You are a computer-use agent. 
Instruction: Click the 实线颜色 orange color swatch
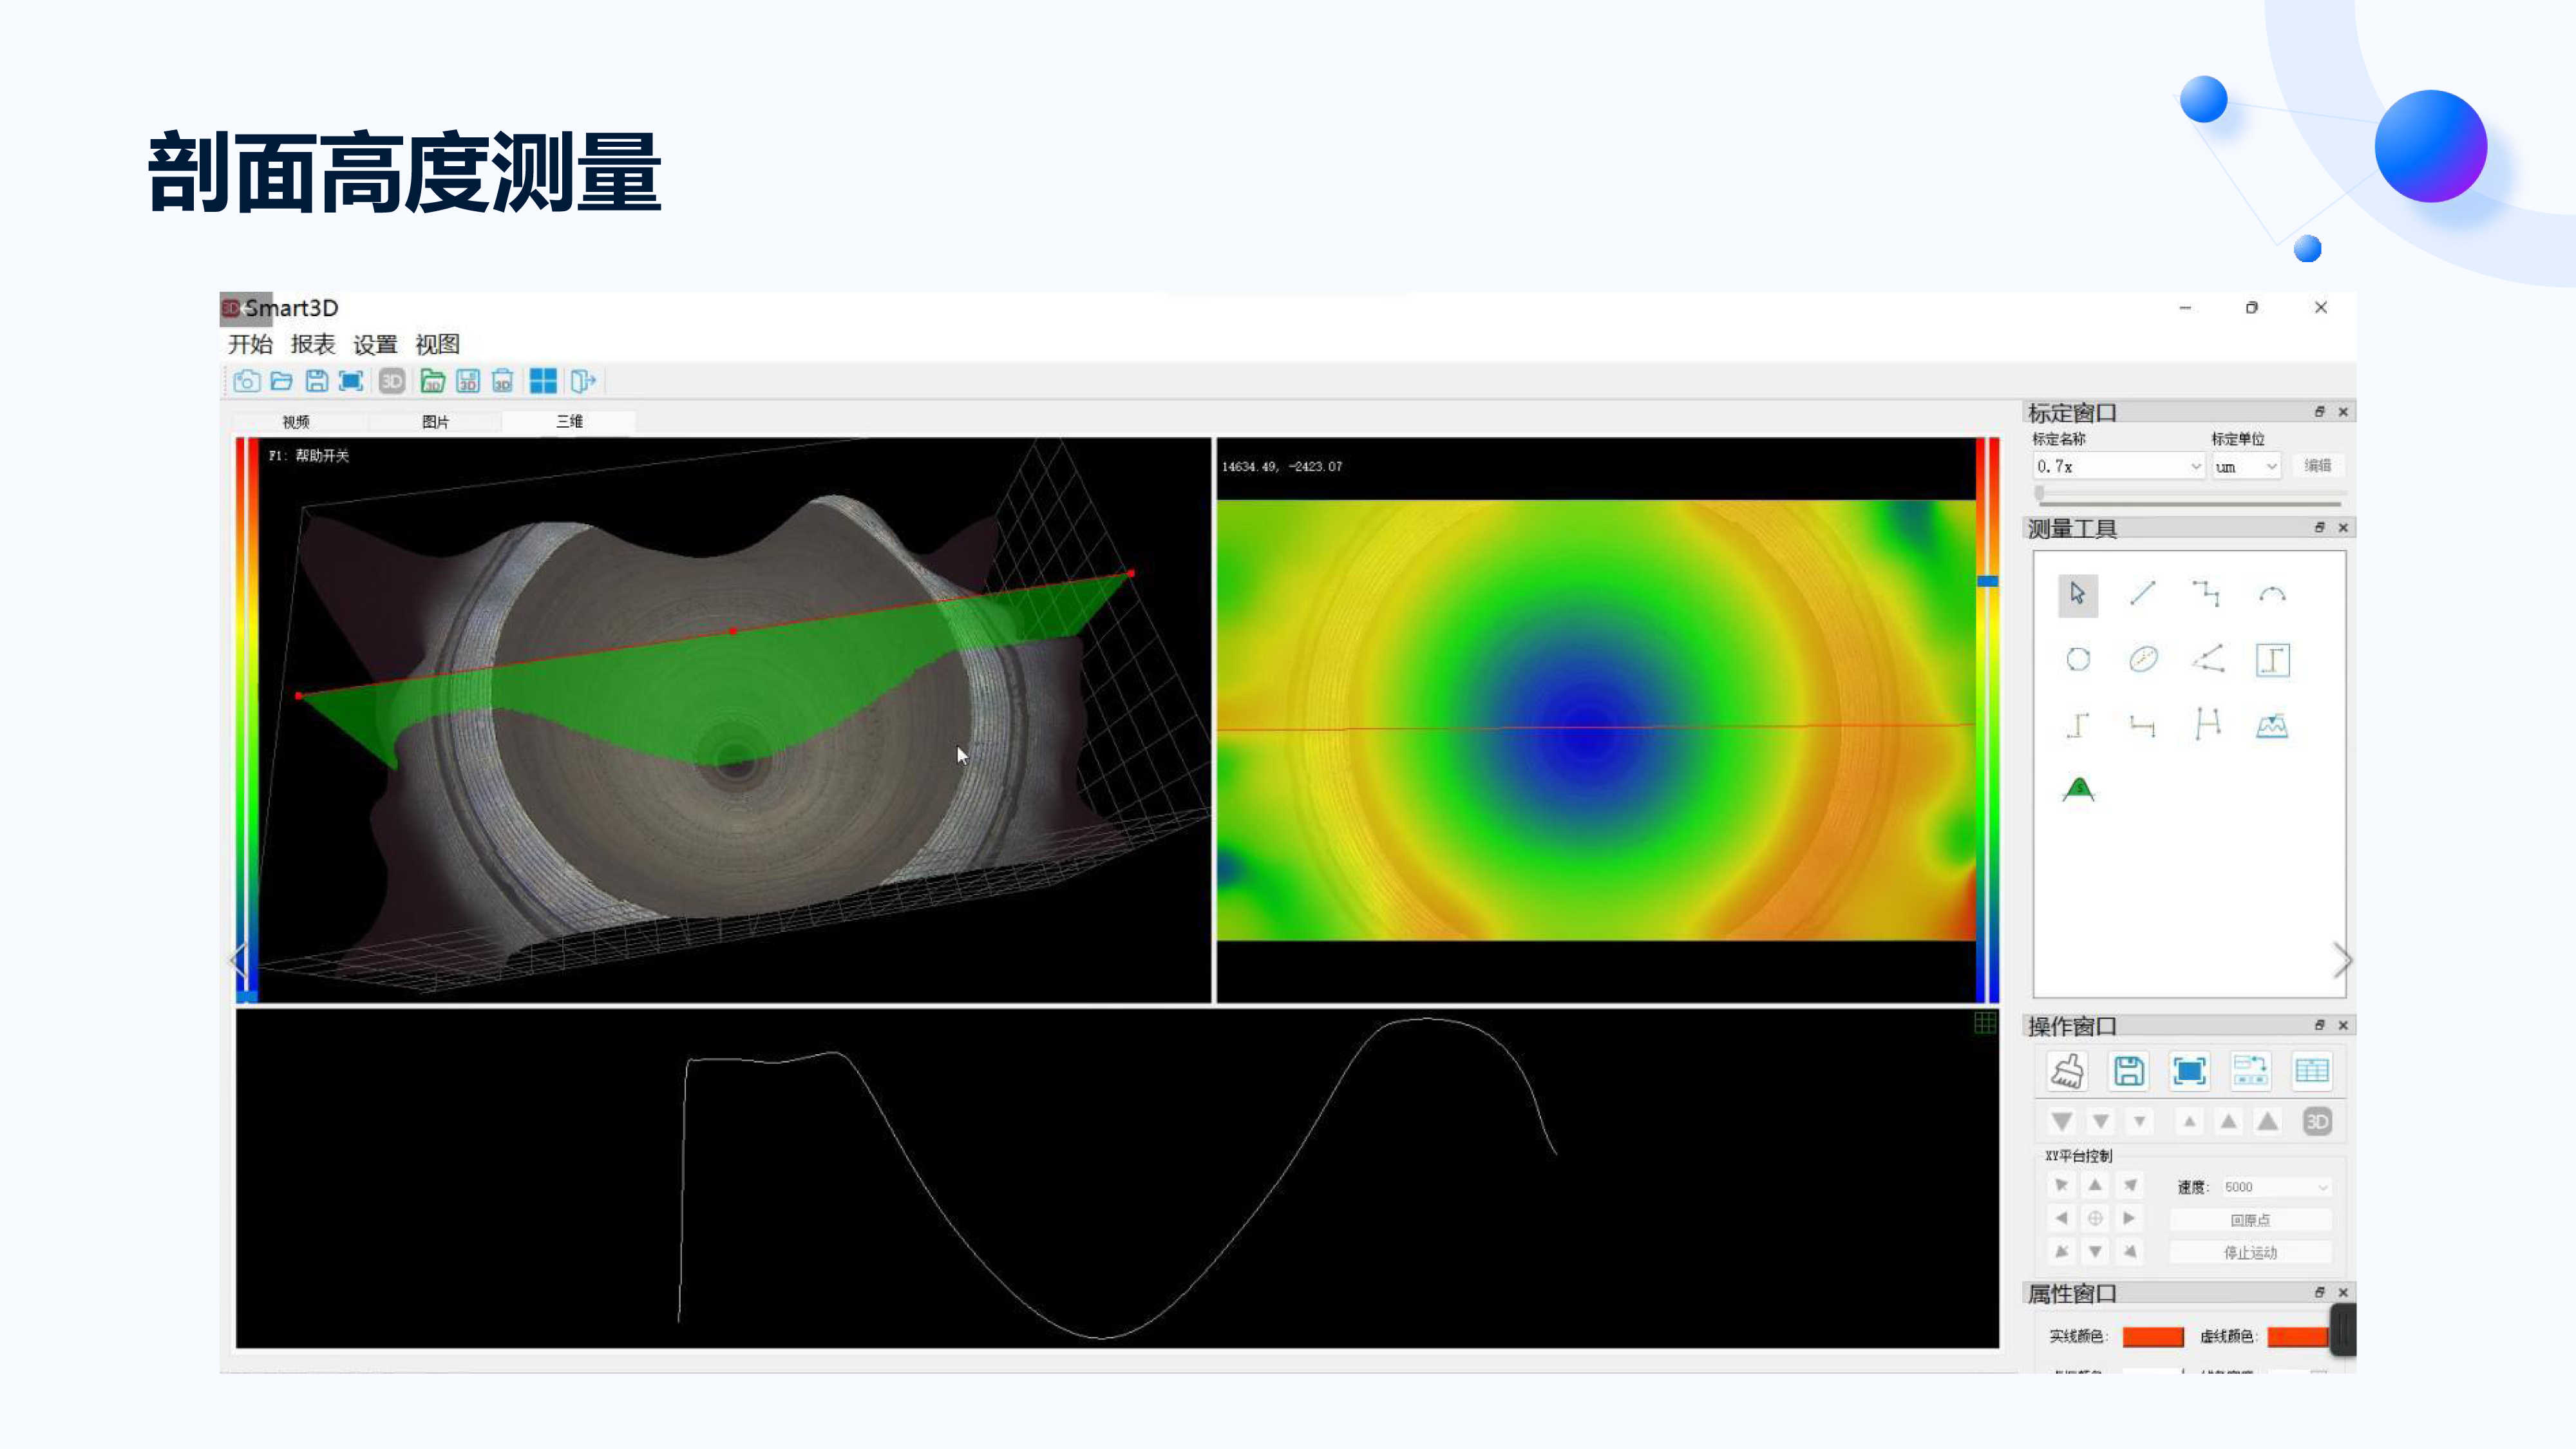[2152, 1336]
